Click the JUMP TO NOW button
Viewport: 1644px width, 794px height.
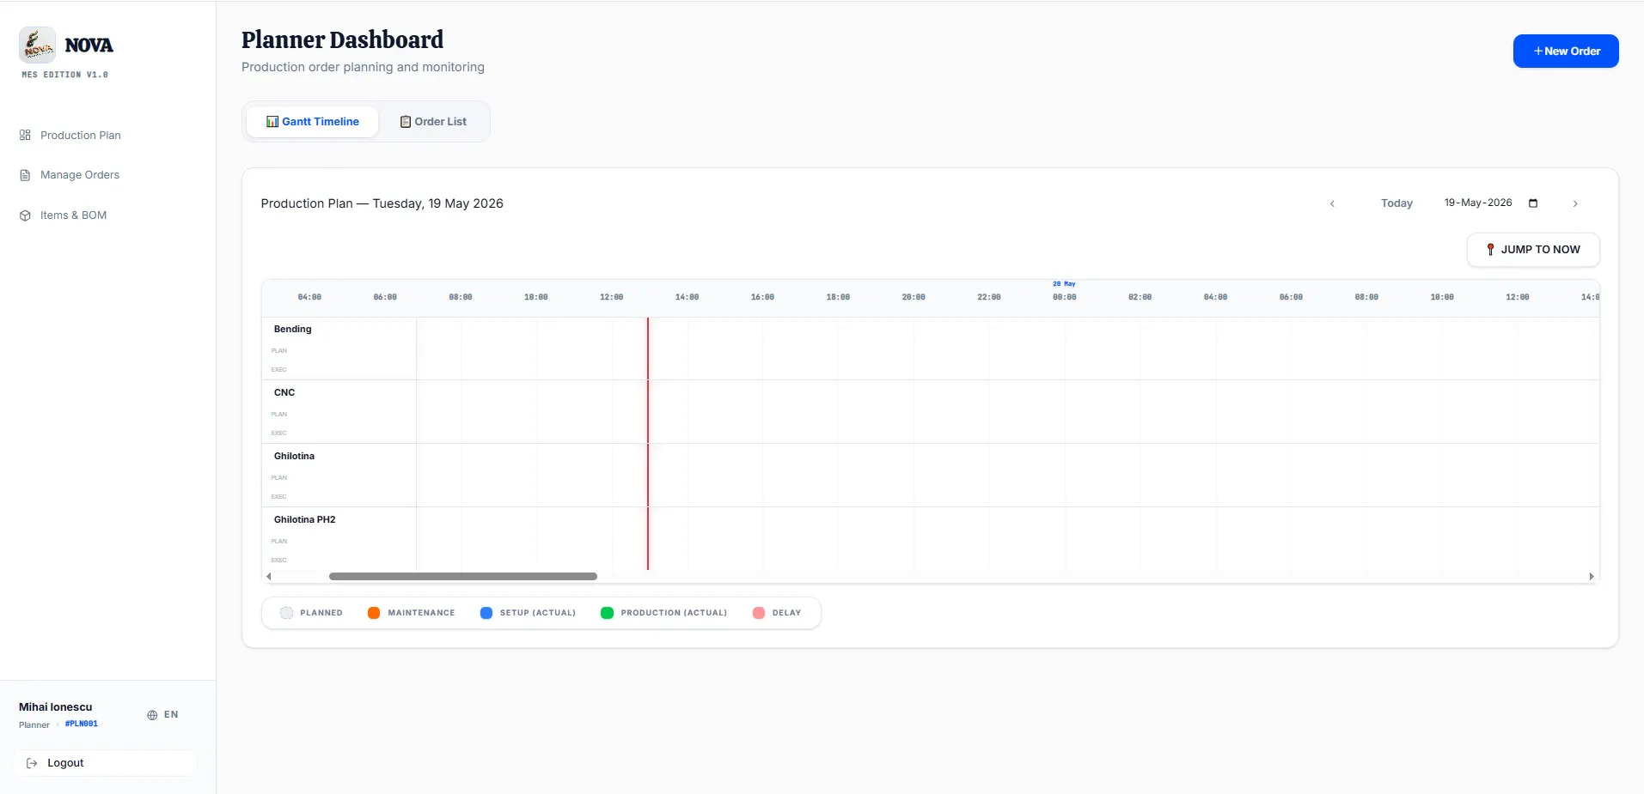click(x=1533, y=250)
